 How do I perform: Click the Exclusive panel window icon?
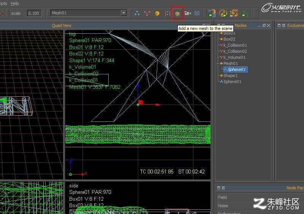point(279,25)
